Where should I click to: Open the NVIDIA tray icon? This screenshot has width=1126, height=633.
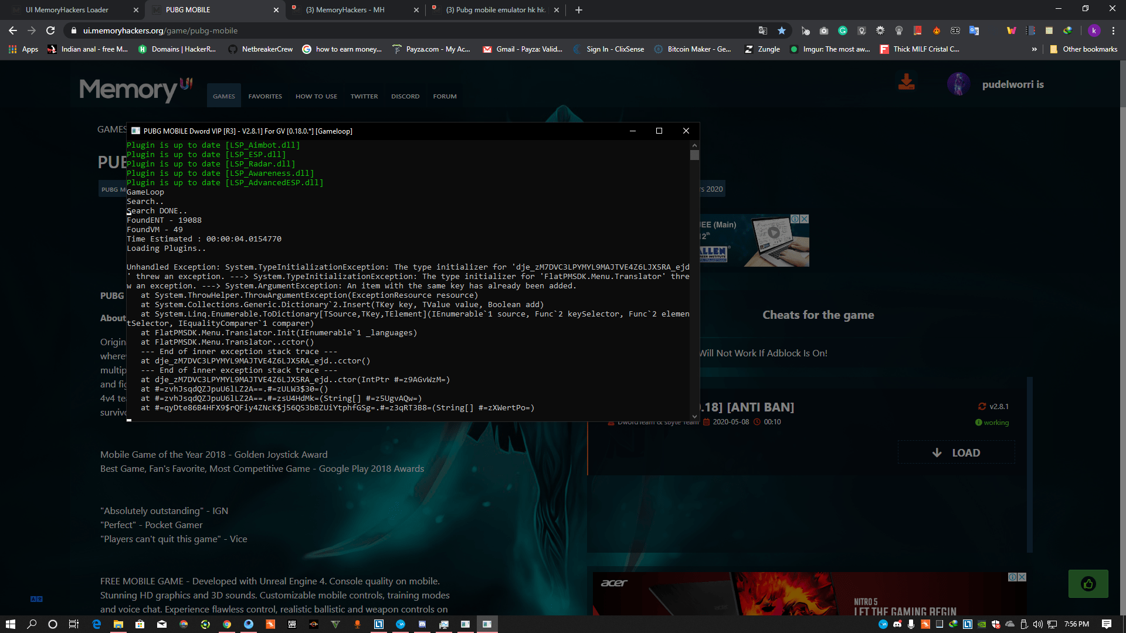click(x=982, y=624)
